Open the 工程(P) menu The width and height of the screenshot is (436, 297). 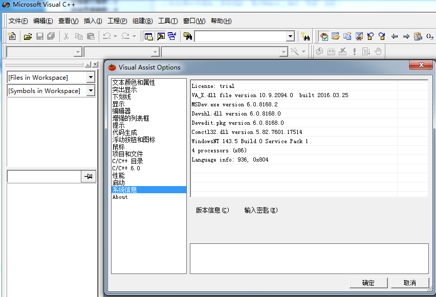(117, 21)
